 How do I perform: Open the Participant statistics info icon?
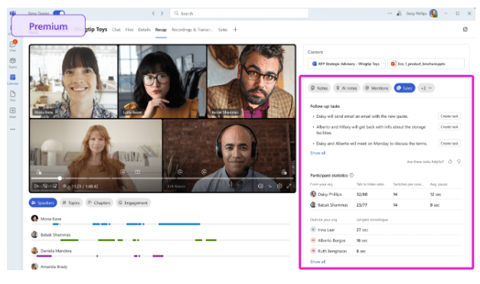(x=351, y=175)
